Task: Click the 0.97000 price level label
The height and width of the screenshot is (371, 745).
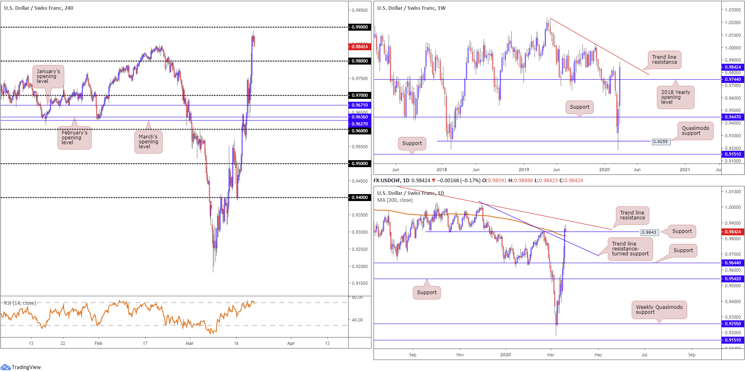Action: (x=360, y=95)
